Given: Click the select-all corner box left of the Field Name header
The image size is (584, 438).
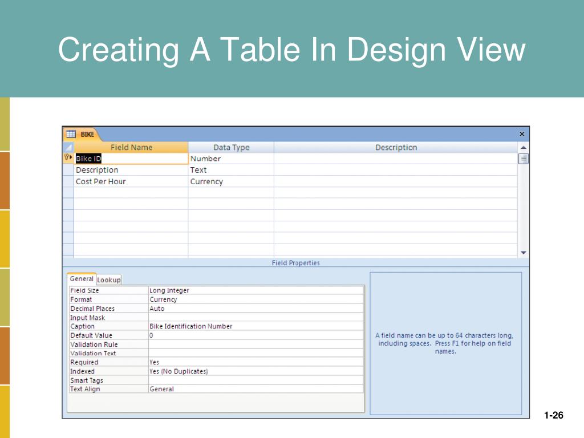Looking at the screenshot, I should pyautogui.click(x=68, y=147).
